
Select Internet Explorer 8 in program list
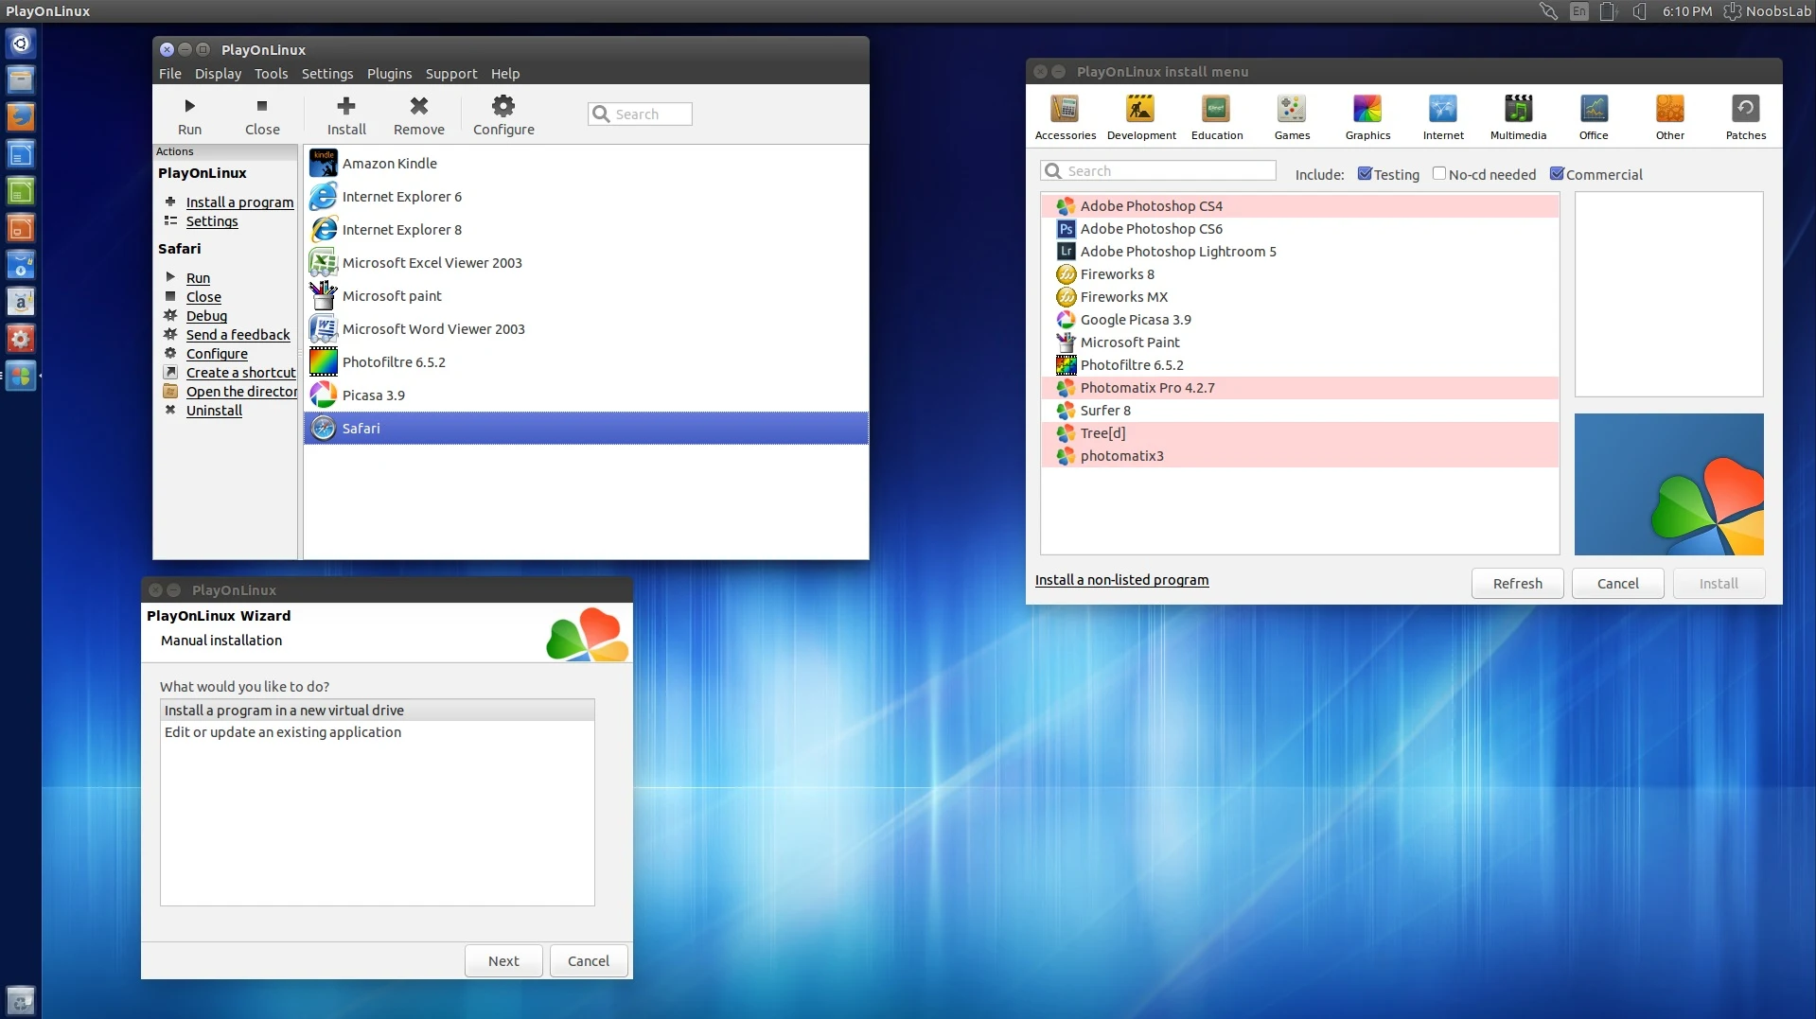(586, 230)
